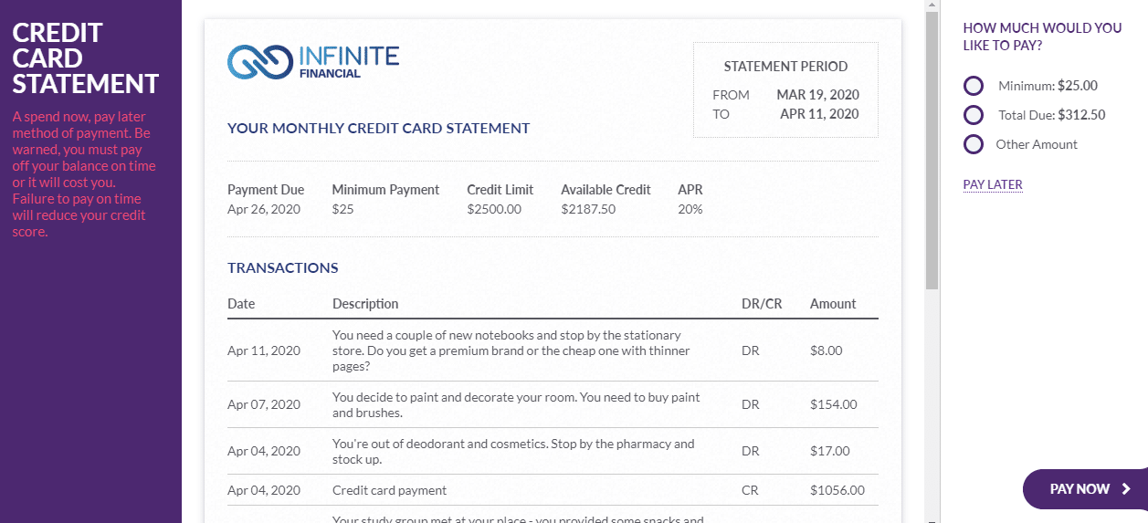The image size is (1148, 523).
Task: Click the scrollbar down arrow
Action: click(x=932, y=518)
